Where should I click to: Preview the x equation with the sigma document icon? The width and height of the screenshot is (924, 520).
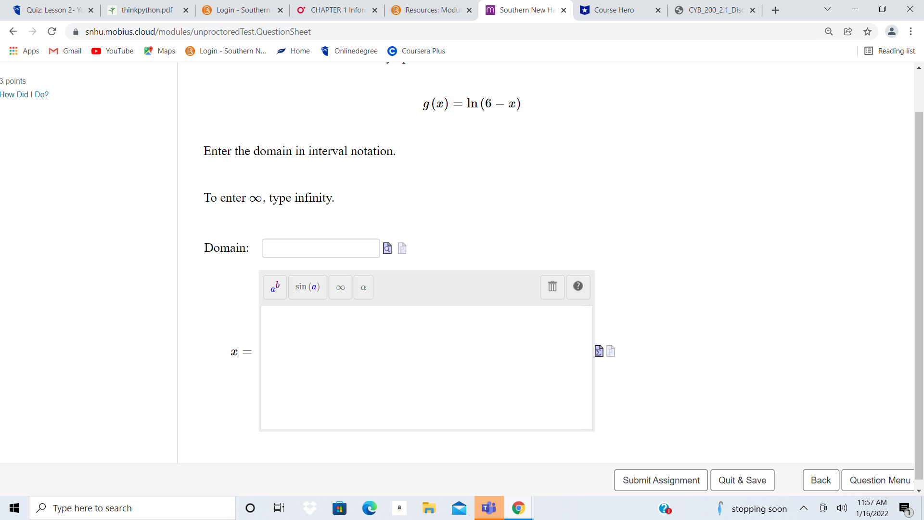click(598, 351)
